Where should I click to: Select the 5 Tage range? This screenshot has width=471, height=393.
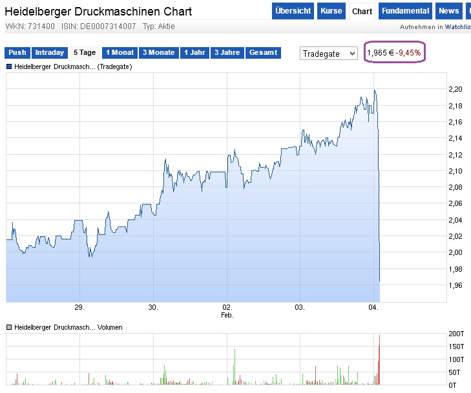85,52
